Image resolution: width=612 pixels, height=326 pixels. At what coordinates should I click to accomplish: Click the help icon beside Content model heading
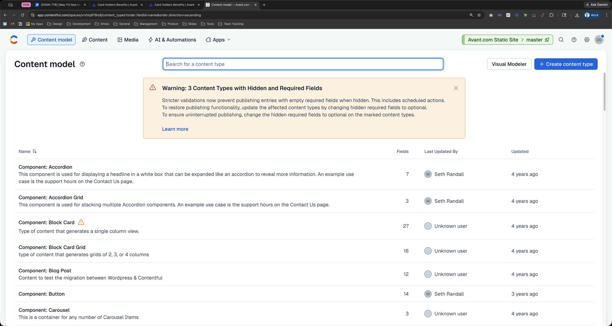click(82, 64)
